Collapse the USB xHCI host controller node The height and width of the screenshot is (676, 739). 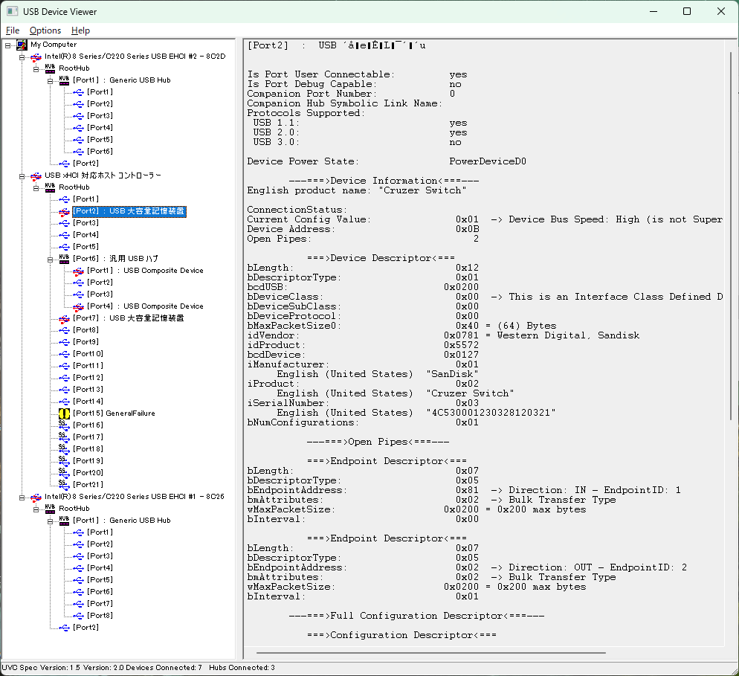coord(22,176)
